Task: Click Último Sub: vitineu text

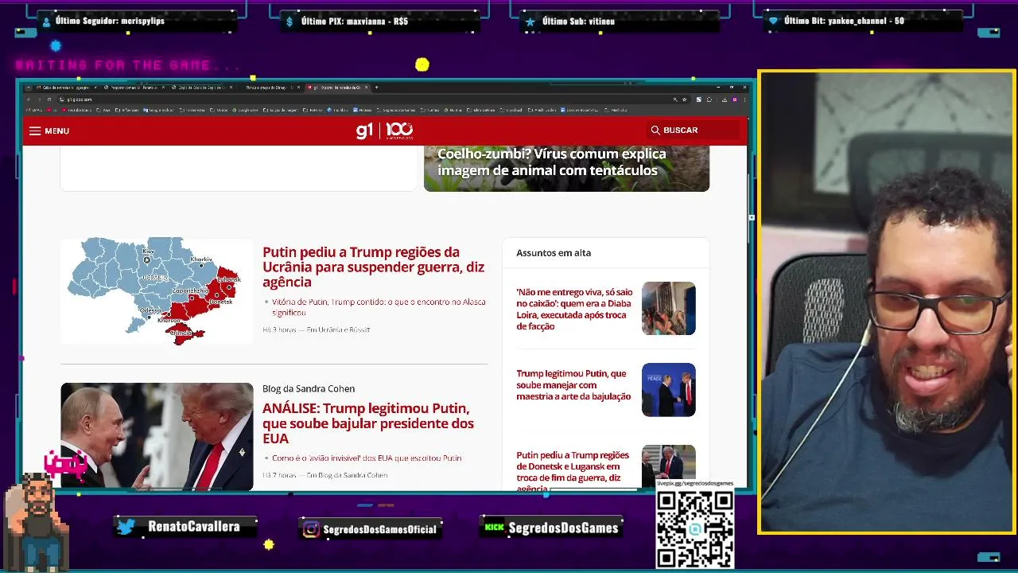Action: [x=579, y=21]
